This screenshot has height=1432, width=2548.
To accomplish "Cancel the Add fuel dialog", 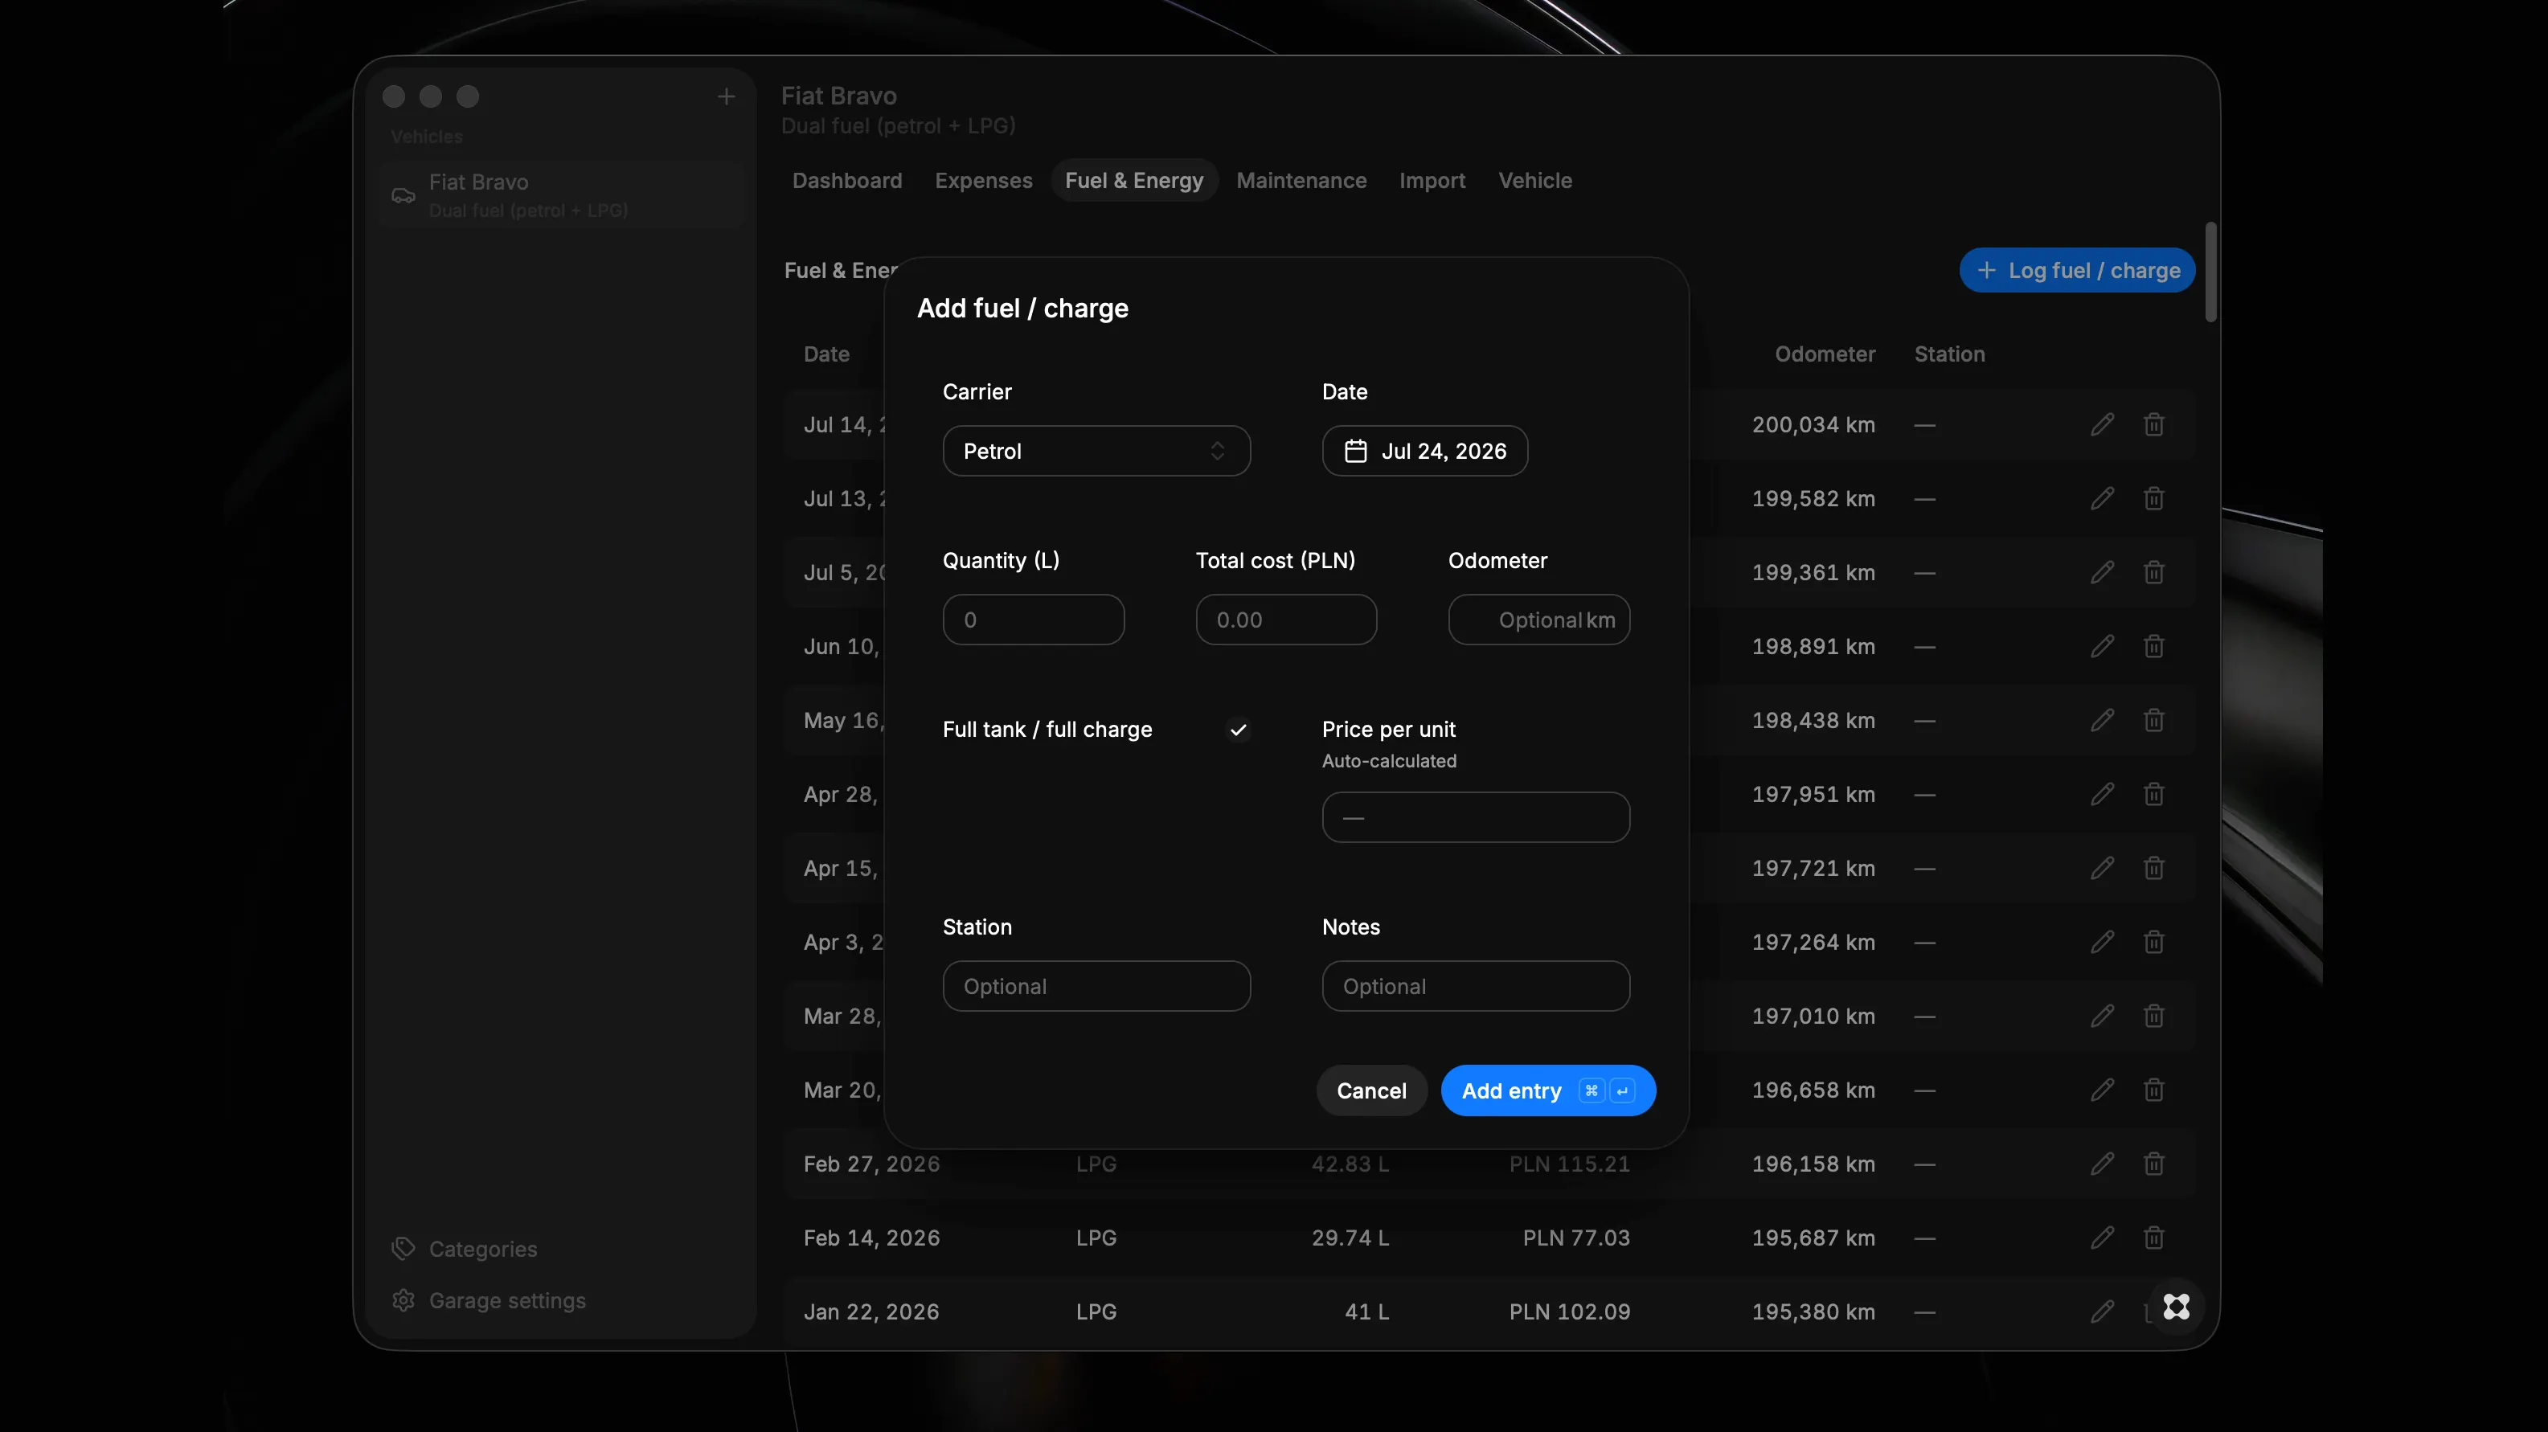I will [1371, 1090].
